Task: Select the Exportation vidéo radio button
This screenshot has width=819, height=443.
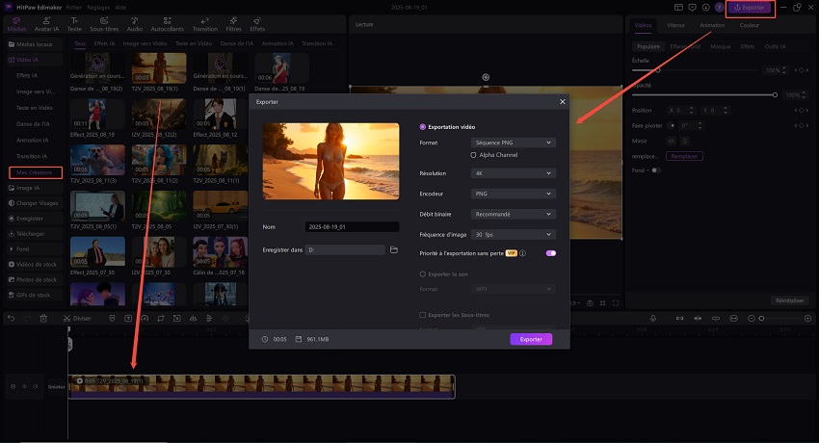Action: (x=423, y=127)
